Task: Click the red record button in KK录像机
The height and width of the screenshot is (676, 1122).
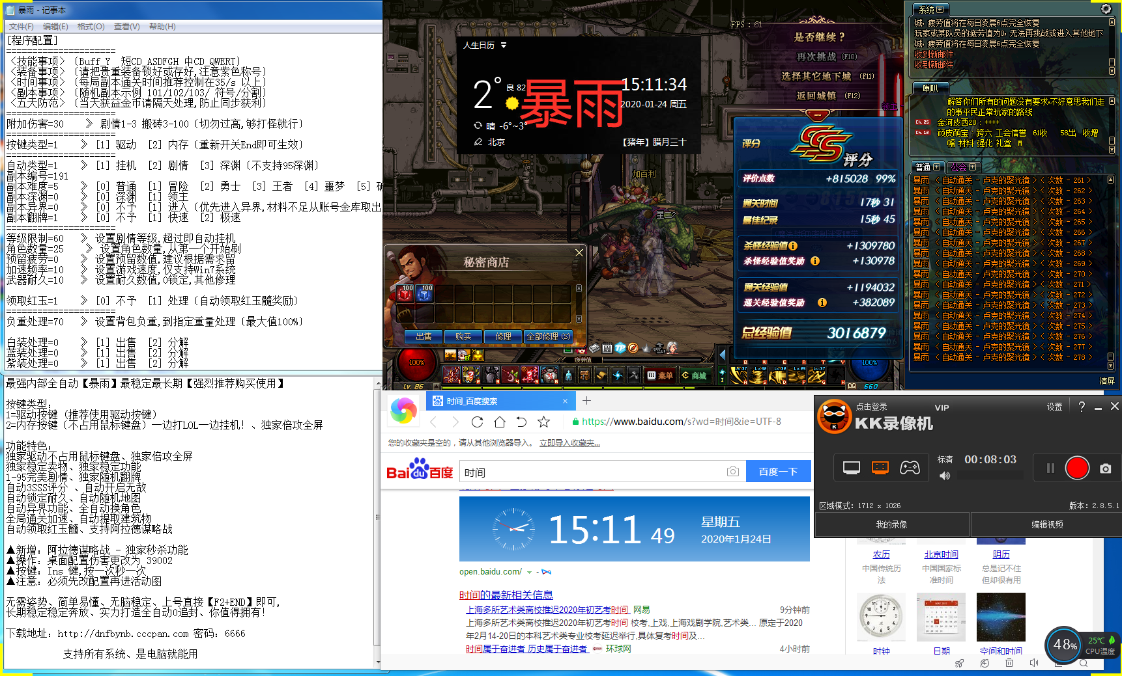Action: [1077, 468]
